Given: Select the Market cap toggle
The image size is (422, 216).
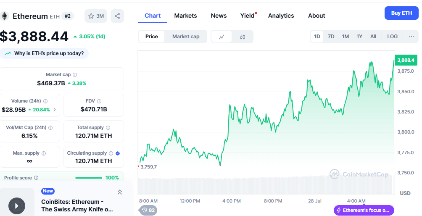Looking at the screenshot, I should coord(186,37).
